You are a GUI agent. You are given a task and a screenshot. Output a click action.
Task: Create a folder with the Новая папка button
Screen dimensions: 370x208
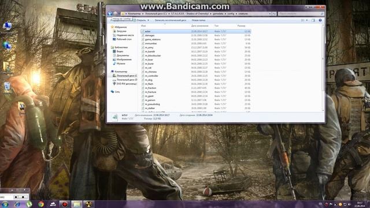click(x=198, y=20)
